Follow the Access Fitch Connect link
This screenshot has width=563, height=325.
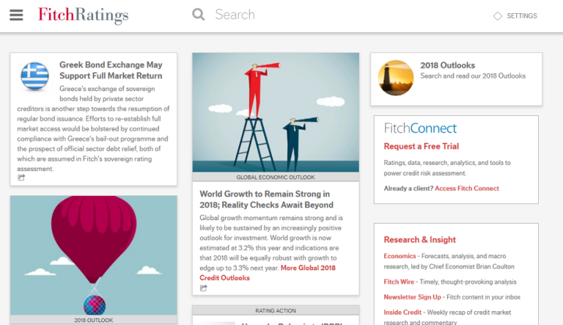pyautogui.click(x=467, y=189)
